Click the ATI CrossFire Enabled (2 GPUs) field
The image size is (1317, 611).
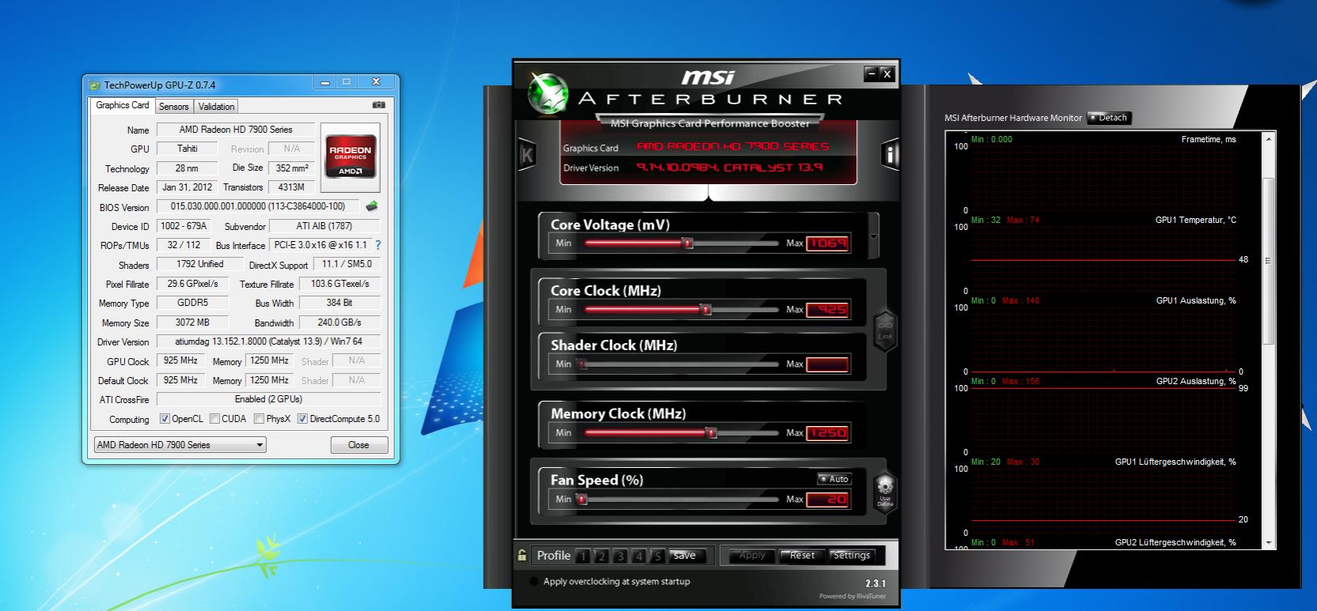(268, 399)
